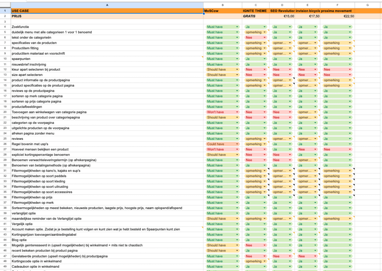Open invision bicycle dropdown for Gerelateerde producten row
The image size is (382, 271).
308,256
